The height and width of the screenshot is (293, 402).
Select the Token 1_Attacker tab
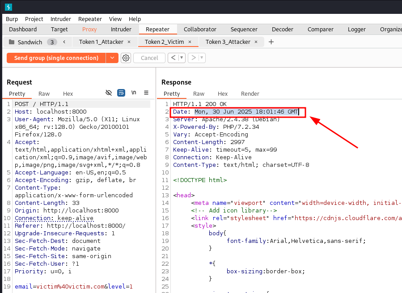[x=101, y=42]
